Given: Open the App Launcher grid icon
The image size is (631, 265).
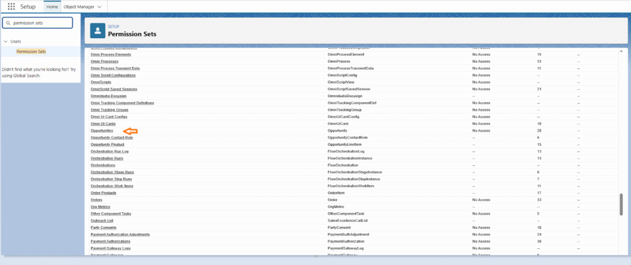Looking at the screenshot, I should click(11, 7).
